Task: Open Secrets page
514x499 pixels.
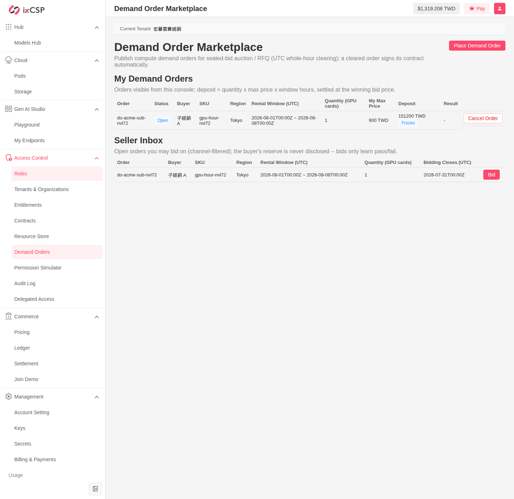Action: click(57, 444)
